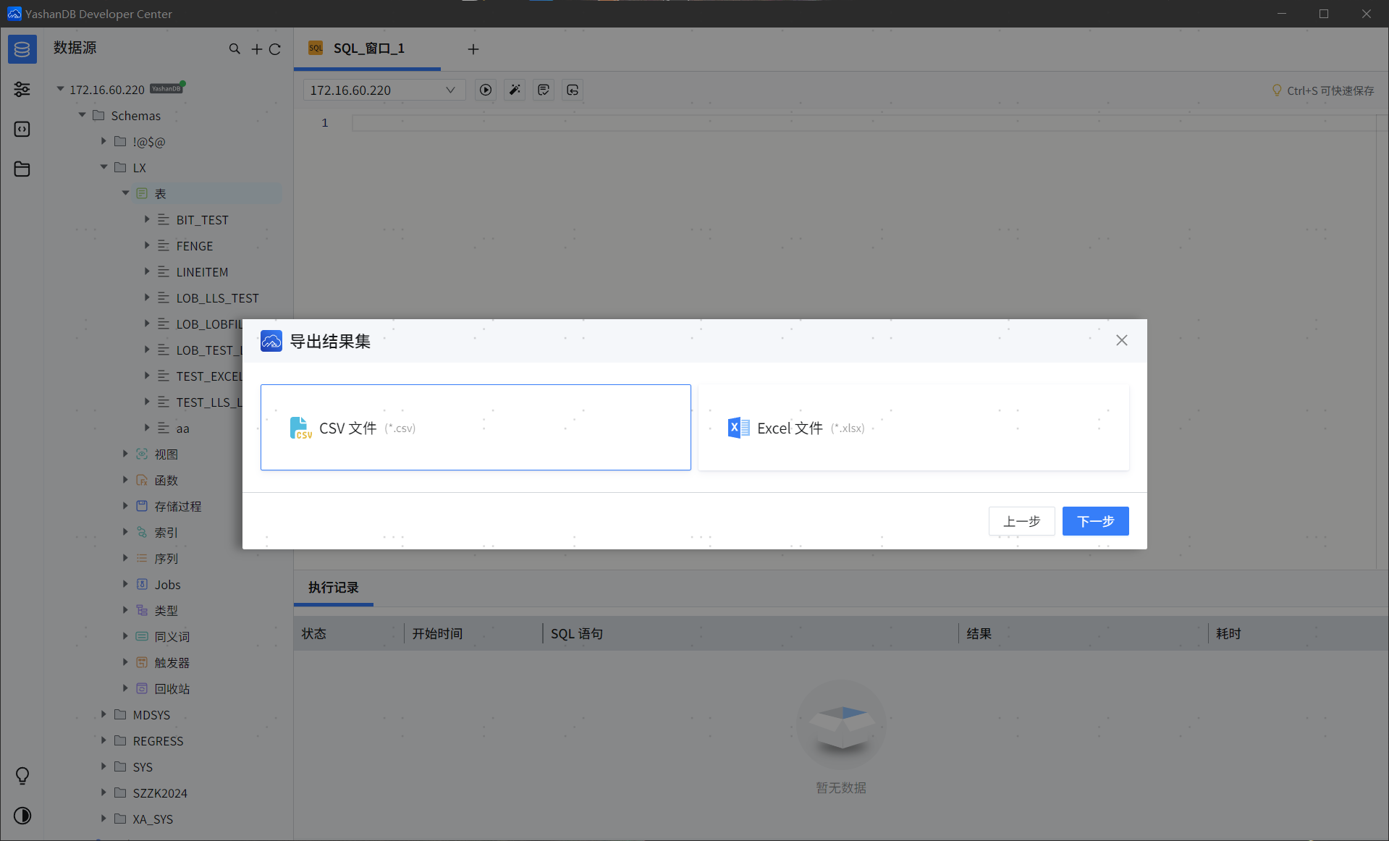Click the comment toolbar icon
1389x841 pixels.
pyautogui.click(x=544, y=90)
